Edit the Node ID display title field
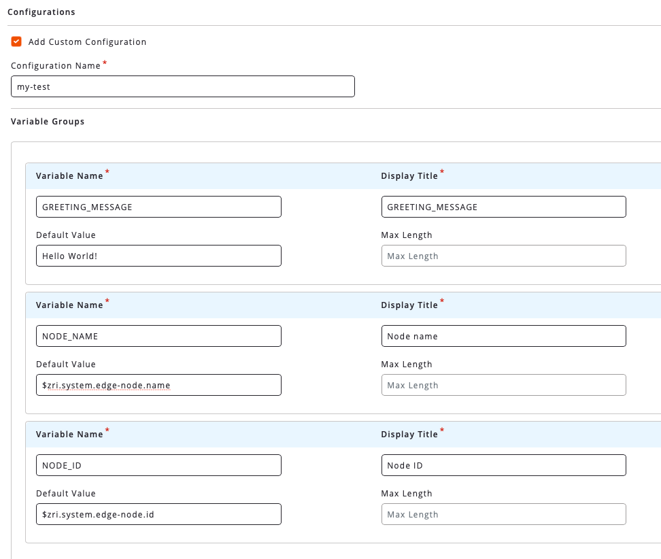Image resolution: width=661 pixels, height=559 pixels. [503, 465]
